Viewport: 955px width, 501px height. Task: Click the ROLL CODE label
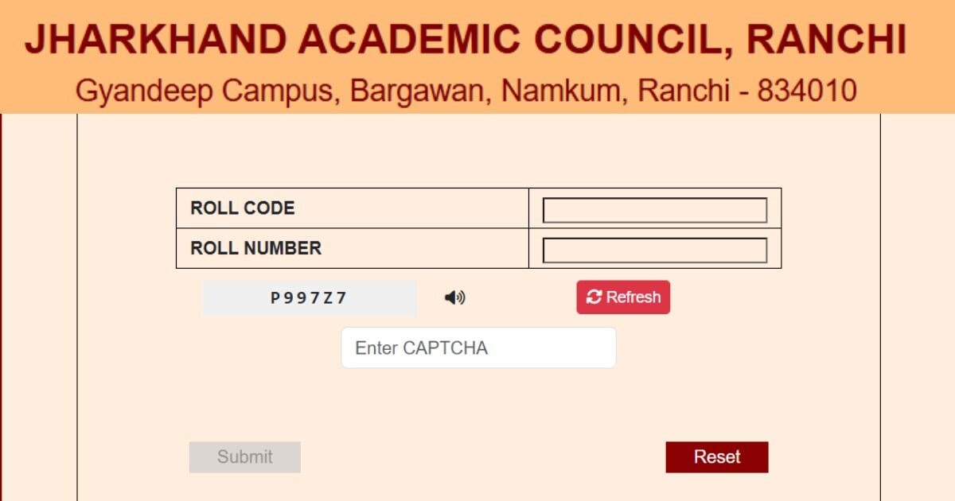pos(243,208)
